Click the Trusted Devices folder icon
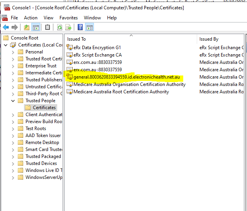The width and height of the screenshot is (247, 211). coord(20,163)
